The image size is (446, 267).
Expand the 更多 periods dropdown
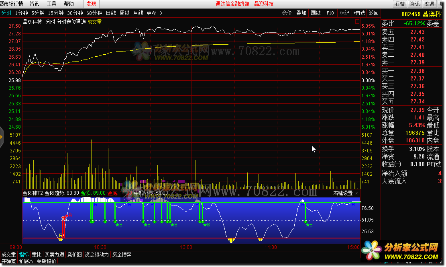coord(155,13)
